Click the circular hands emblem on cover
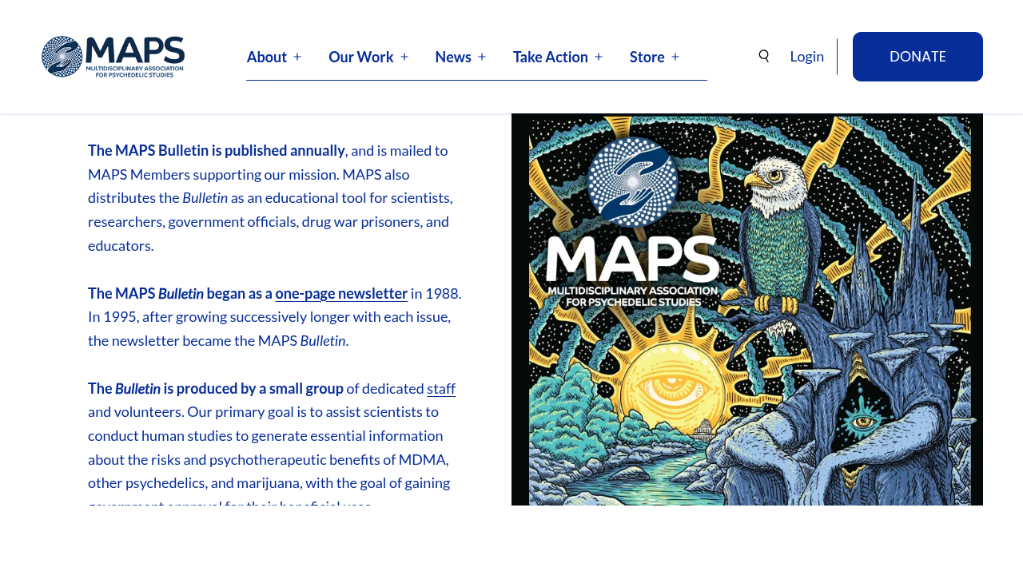Viewport: 1023px width, 575px height. [x=632, y=182]
